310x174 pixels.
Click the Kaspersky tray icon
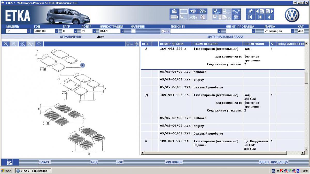tap(281, 171)
